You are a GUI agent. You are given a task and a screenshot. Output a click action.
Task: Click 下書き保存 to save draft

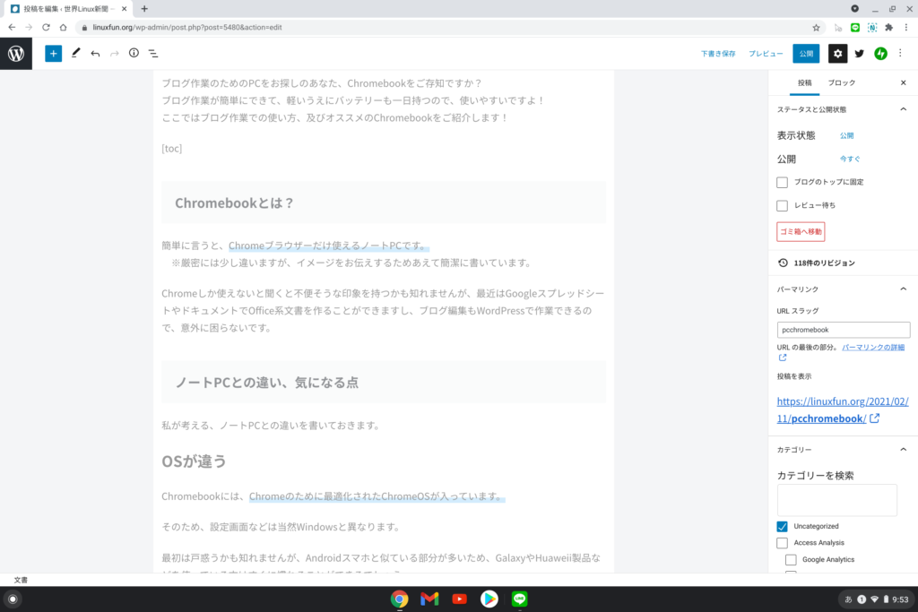coord(718,53)
